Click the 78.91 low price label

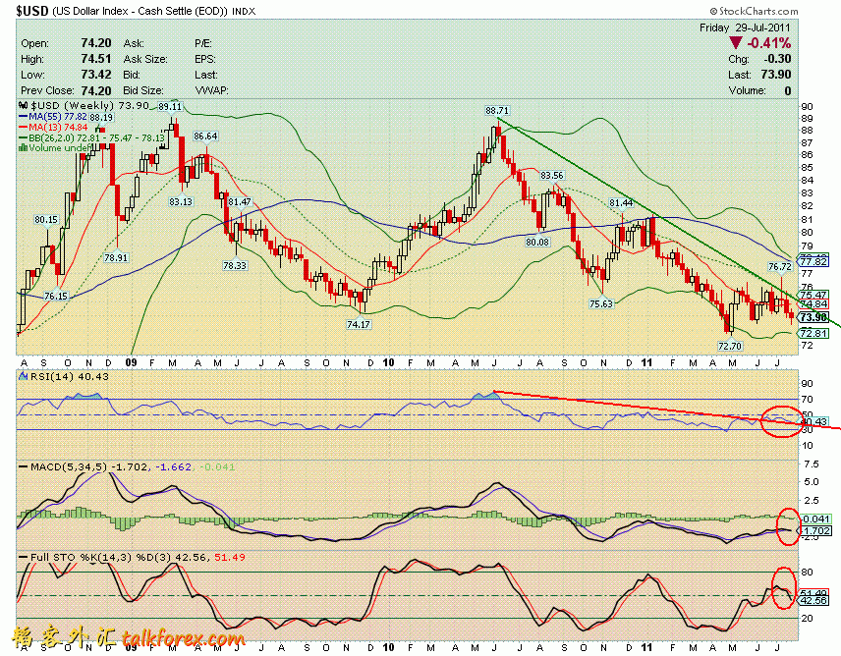(x=116, y=258)
